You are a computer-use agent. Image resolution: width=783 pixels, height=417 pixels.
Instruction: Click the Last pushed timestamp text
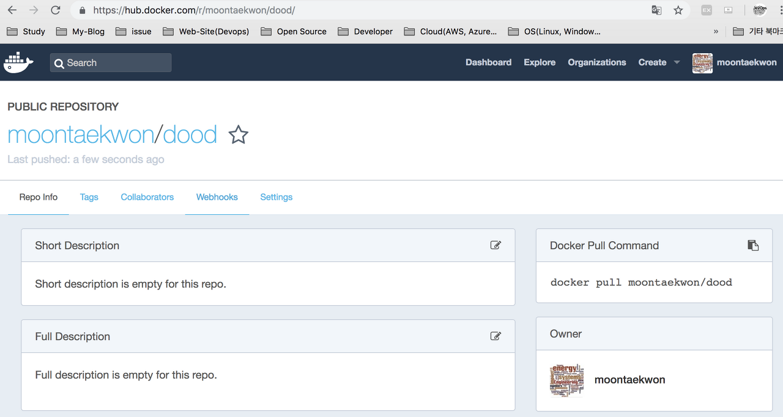[x=86, y=159]
